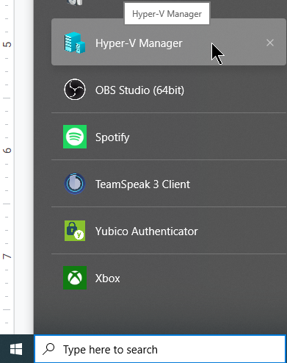Choose the OBS Studio (64bit) list entry

click(x=169, y=90)
